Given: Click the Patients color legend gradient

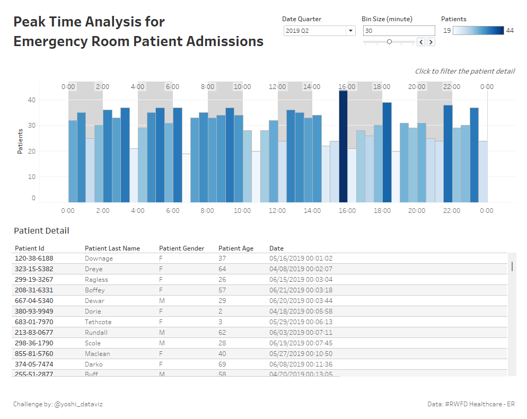Looking at the screenshot, I should [478, 31].
